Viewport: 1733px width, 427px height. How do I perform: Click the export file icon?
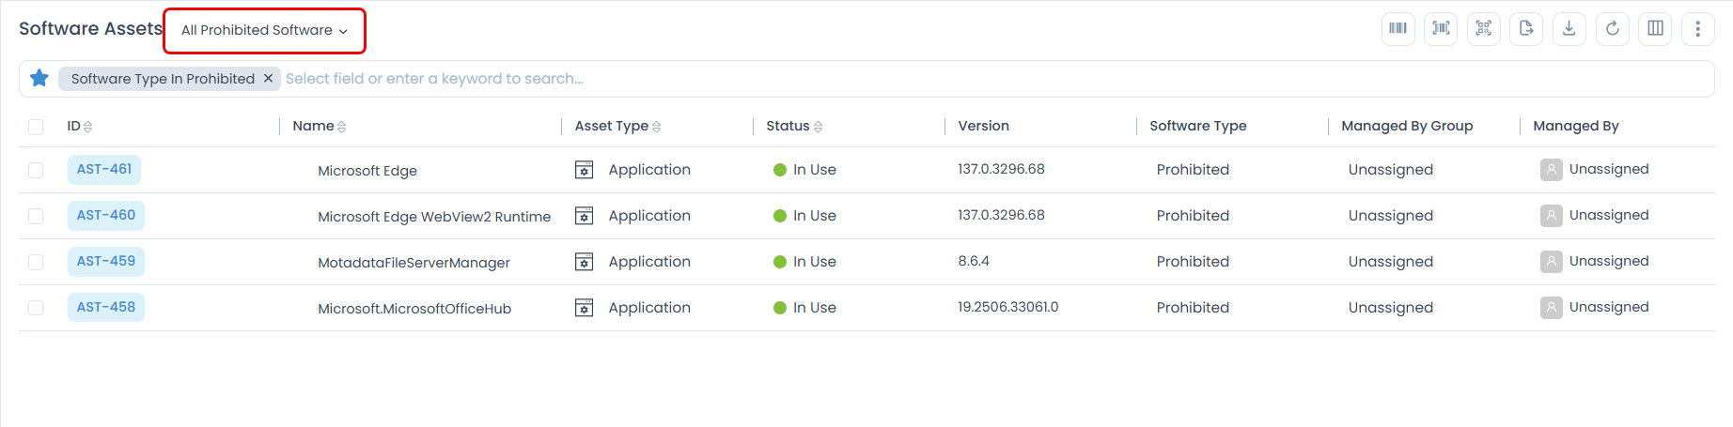(x=1526, y=29)
